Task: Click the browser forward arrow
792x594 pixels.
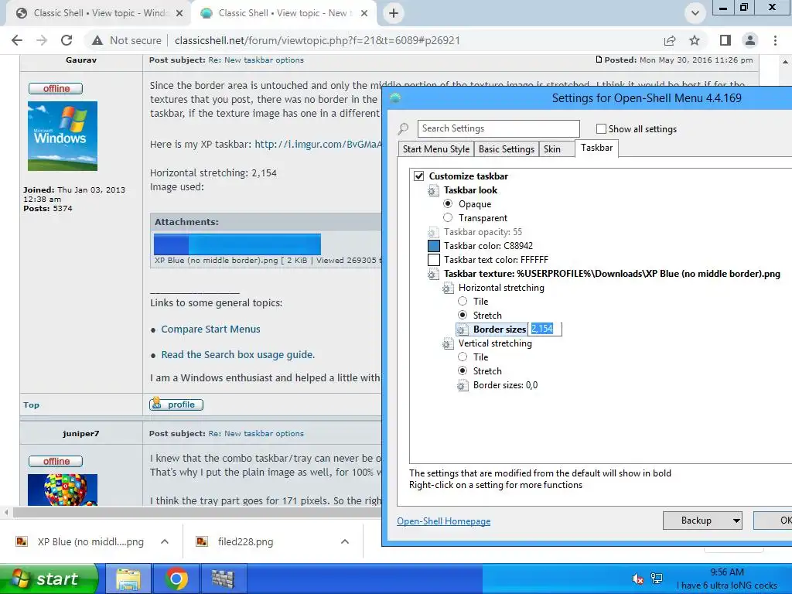Action: click(42, 40)
